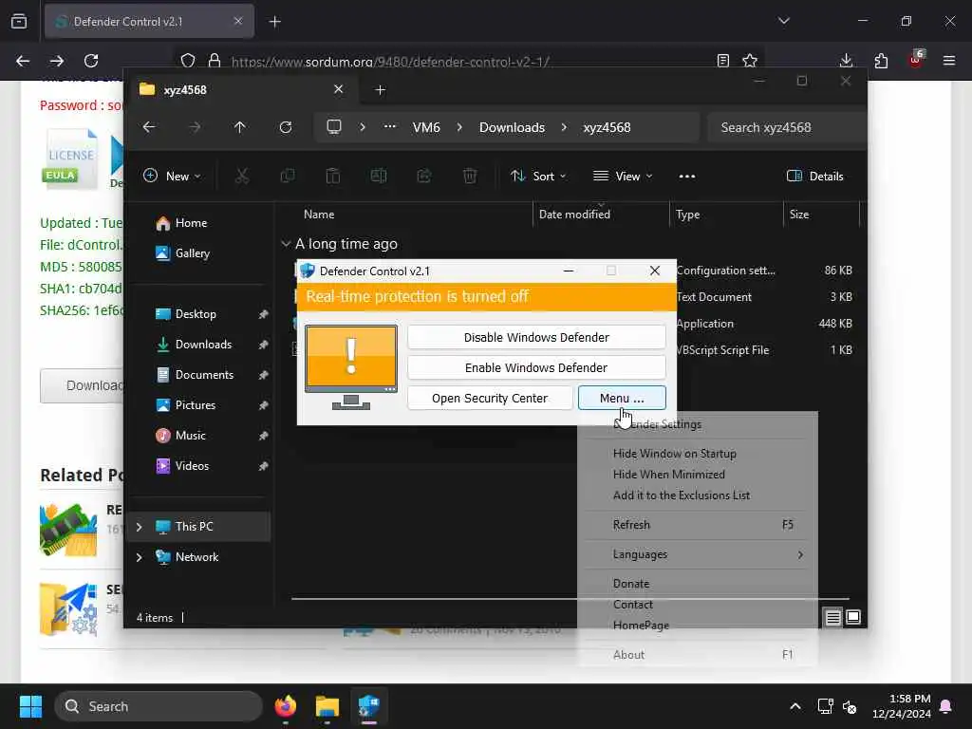Go back in File Explorer

(x=149, y=127)
